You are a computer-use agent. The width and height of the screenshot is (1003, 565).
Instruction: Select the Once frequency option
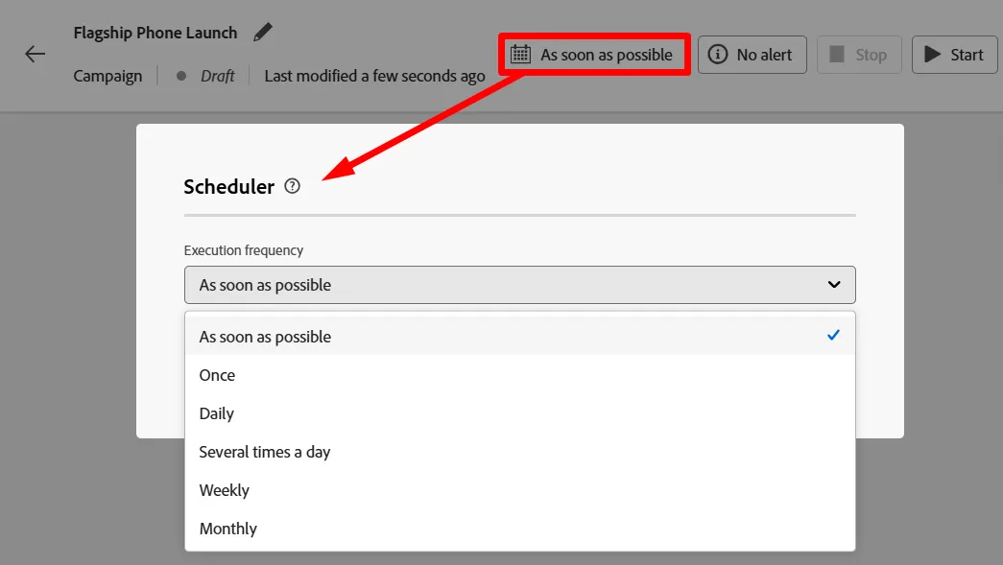(x=519, y=375)
